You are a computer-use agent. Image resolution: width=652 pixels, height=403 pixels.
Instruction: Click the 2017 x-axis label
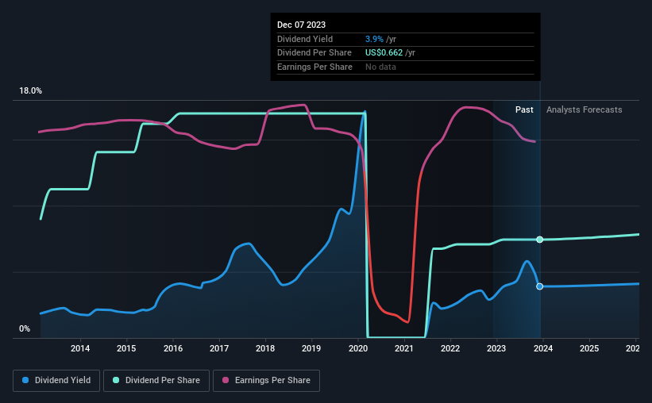click(x=219, y=348)
